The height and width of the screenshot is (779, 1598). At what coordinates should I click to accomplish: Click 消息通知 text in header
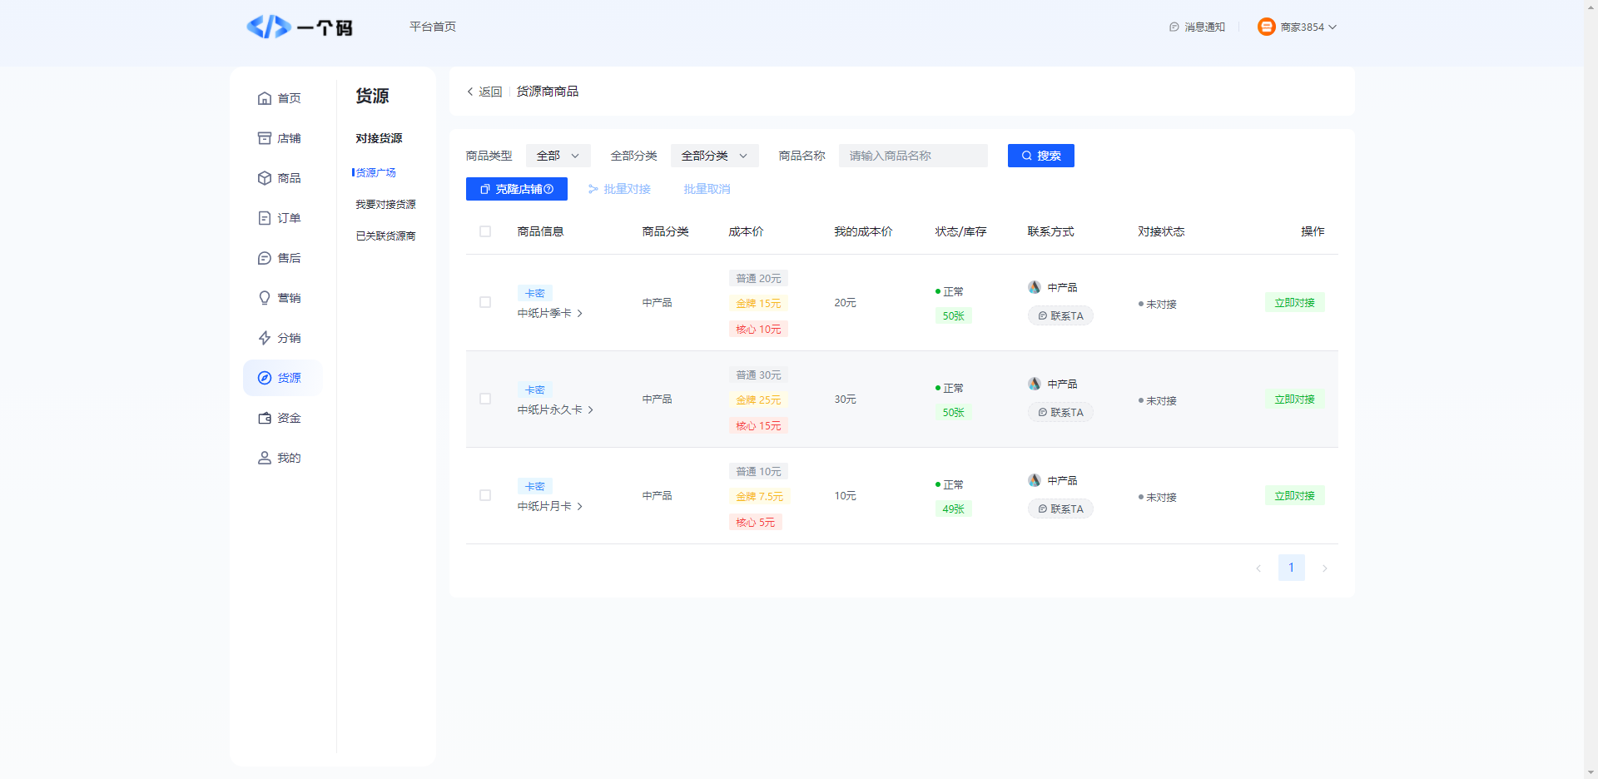coord(1204,27)
